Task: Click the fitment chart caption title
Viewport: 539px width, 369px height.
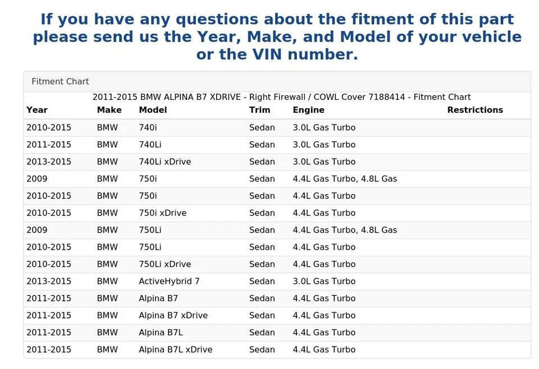Action: click(x=281, y=98)
